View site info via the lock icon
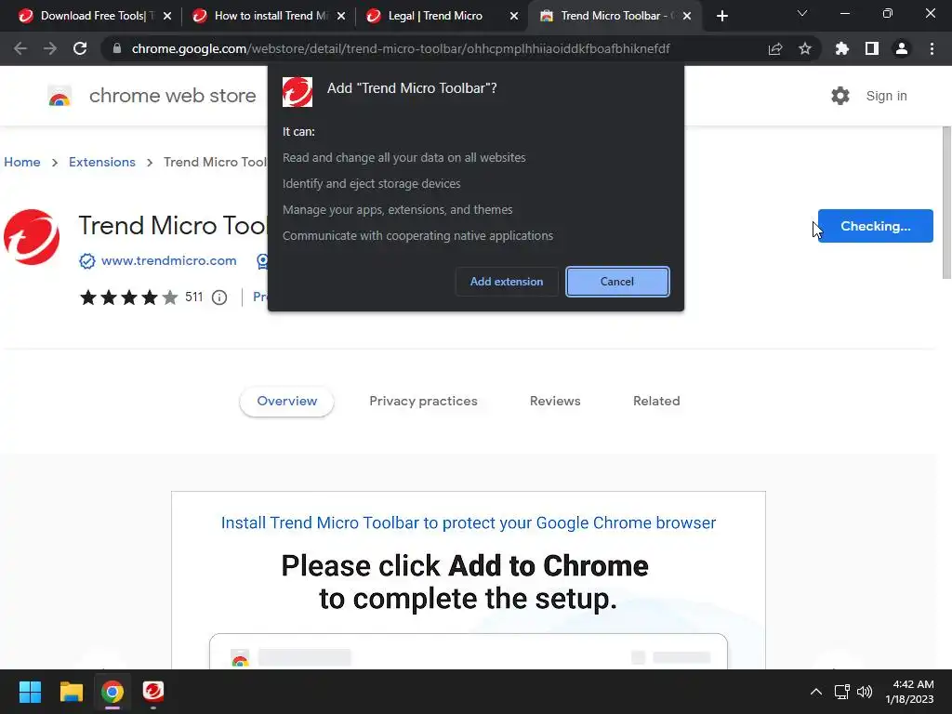The height and width of the screenshot is (714, 952). 117,48
